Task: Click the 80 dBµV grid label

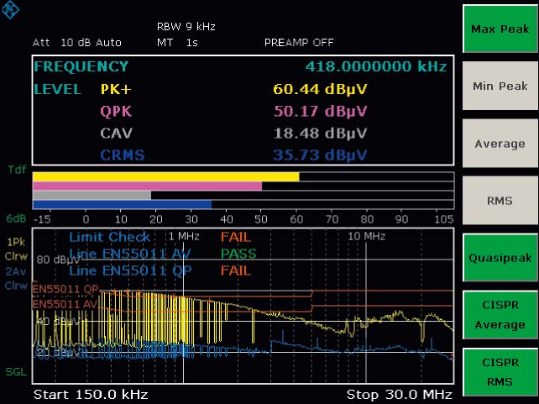Action: click(x=57, y=260)
